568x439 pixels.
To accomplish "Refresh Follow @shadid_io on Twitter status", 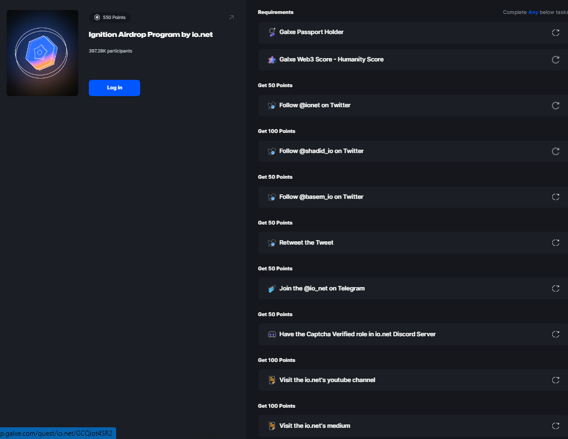I will pos(555,151).
